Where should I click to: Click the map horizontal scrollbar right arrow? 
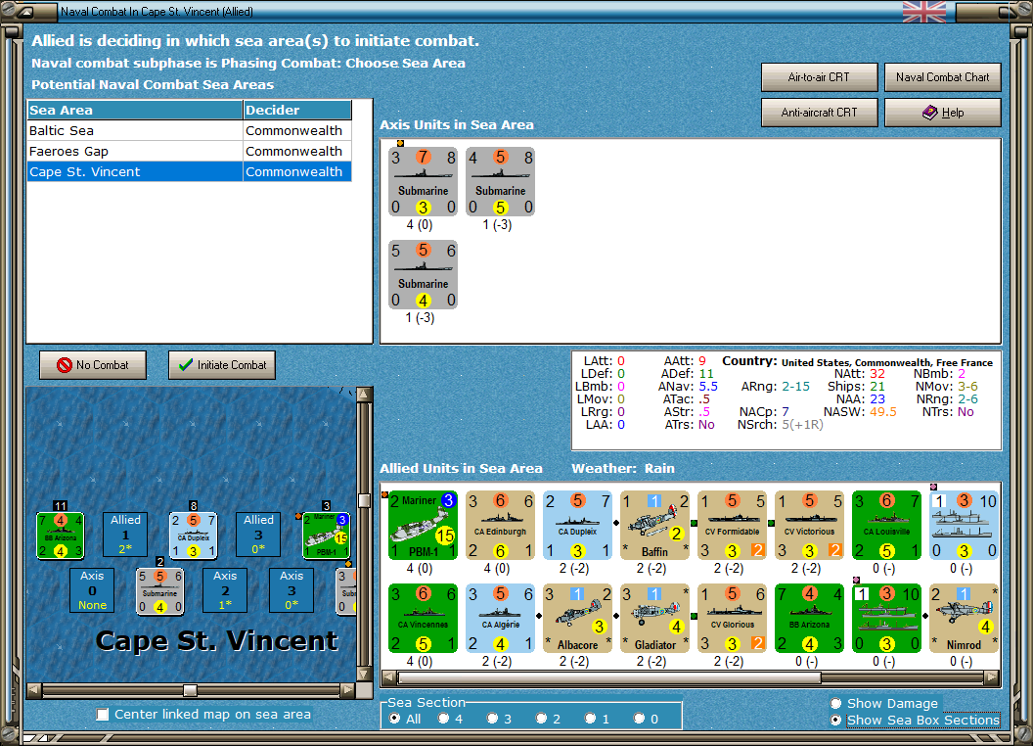(348, 690)
